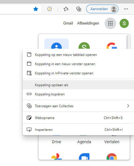
Task: Click the round pencil extension icon
Action: pos(50,9)
